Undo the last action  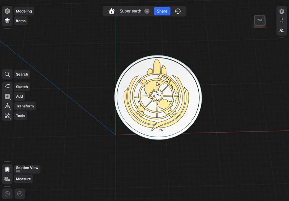(x=7, y=194)
